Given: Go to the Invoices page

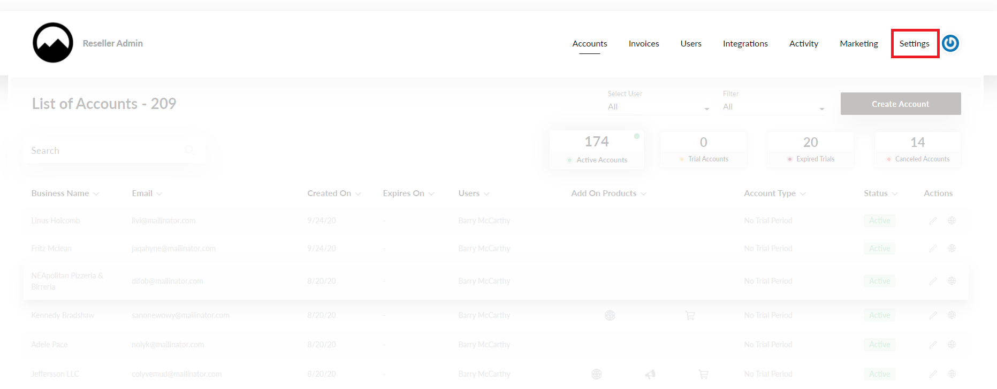Looking at the screenshot, I should click(x=644, y=44).
